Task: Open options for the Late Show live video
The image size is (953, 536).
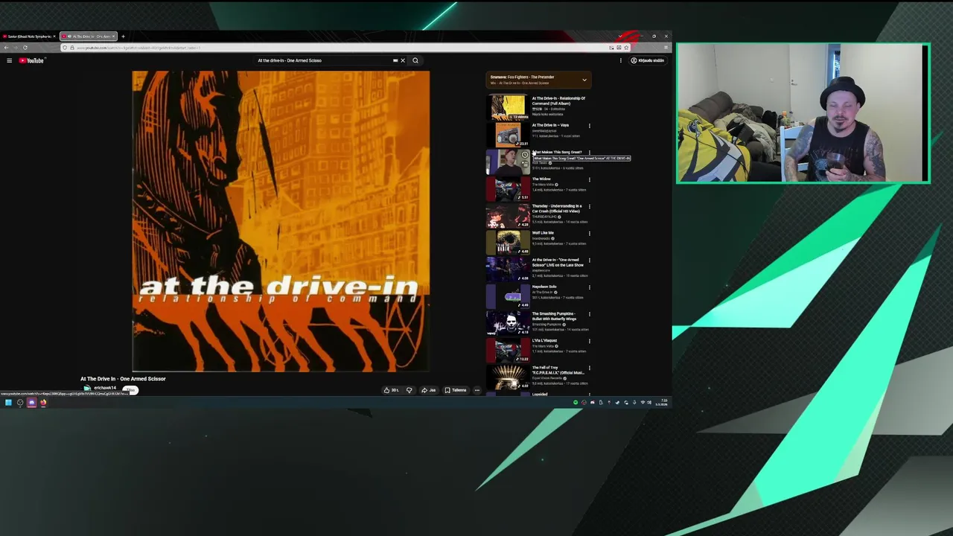Action: (589, 261)
